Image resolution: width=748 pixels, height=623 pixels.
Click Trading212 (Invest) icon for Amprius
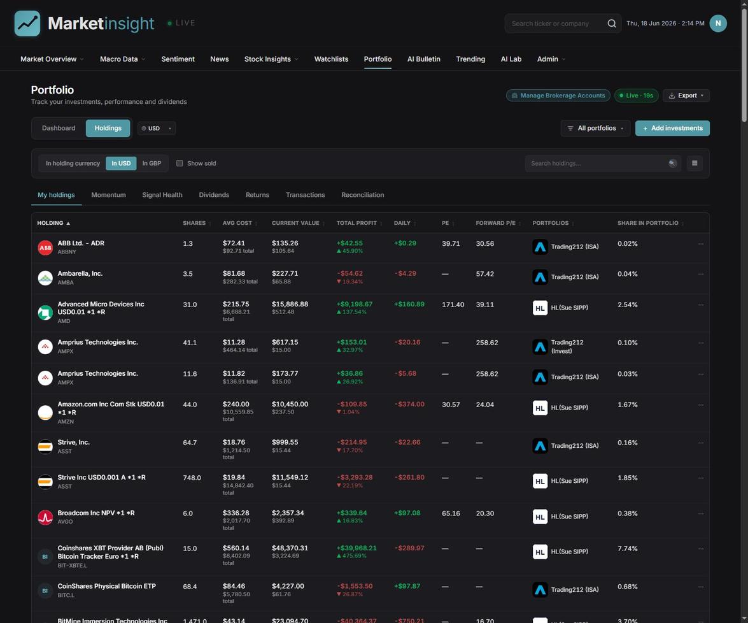pos(540,347)
